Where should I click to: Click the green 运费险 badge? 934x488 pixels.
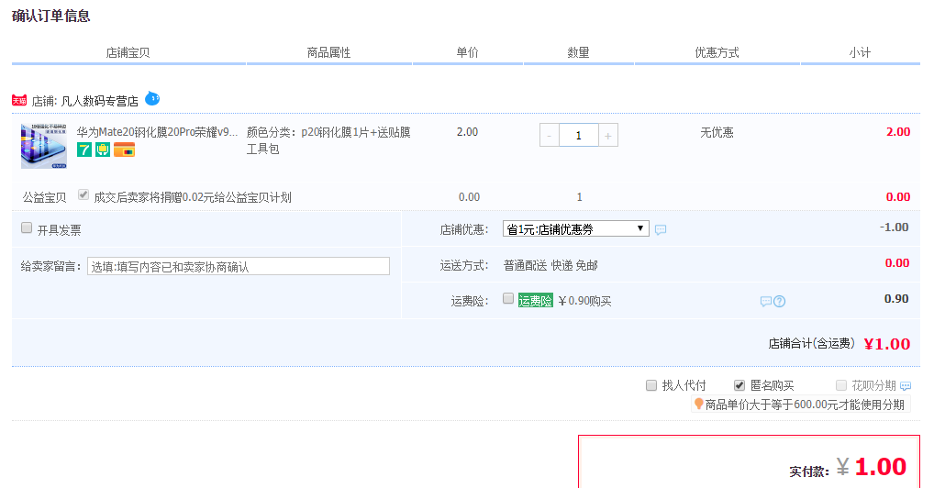coord(536,301)
